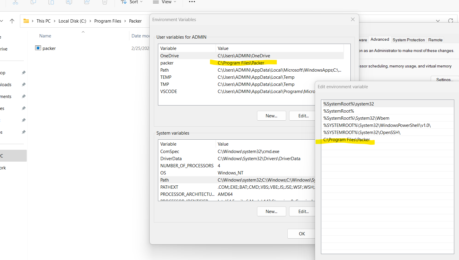
Task: Click the Variable column header in user variables
Action: coord(187,48)
